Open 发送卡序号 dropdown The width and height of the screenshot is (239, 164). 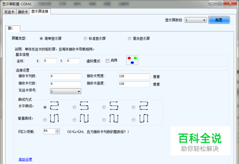tap(66, 91)
